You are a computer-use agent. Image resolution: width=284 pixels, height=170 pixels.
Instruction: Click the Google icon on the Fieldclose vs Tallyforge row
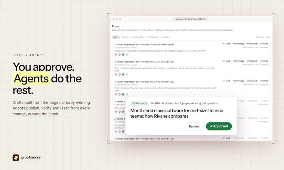click(x=120, y=55)
